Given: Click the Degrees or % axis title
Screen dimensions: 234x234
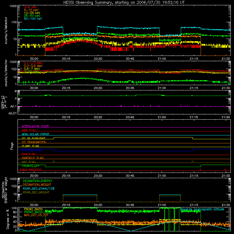Looking at the screenshot, I should 8,219.
